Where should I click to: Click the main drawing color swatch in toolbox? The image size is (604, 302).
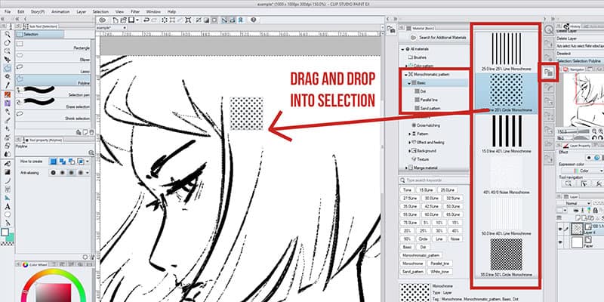[x=5, y=233]
